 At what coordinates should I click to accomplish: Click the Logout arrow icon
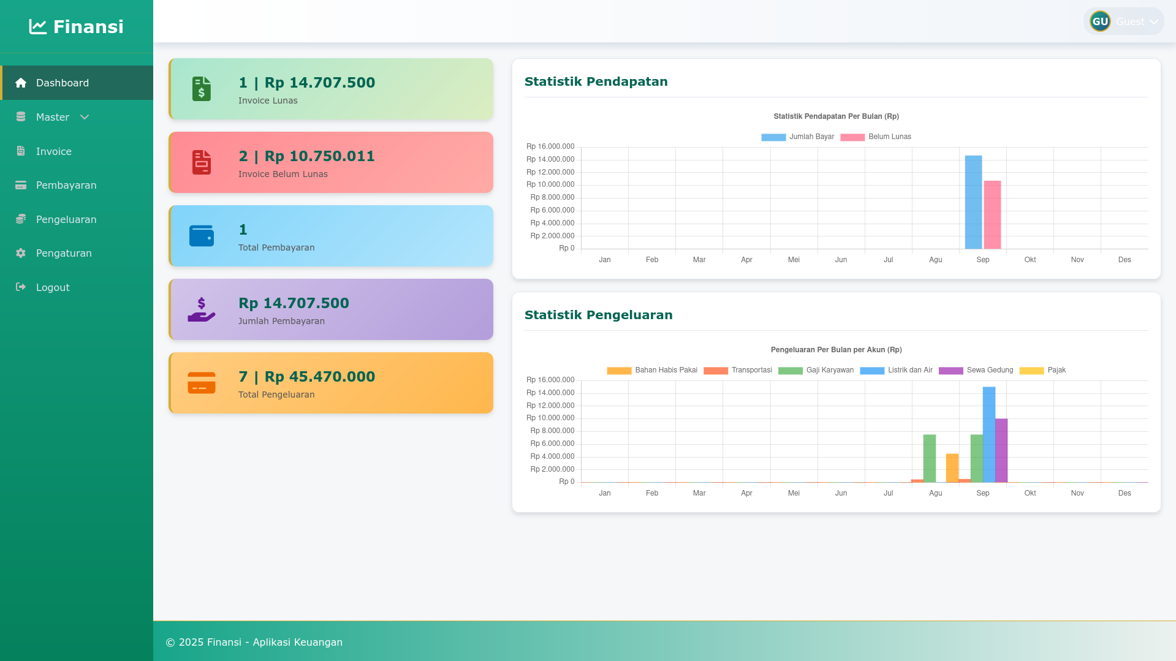pyautogui.click(x=21, y=287)
